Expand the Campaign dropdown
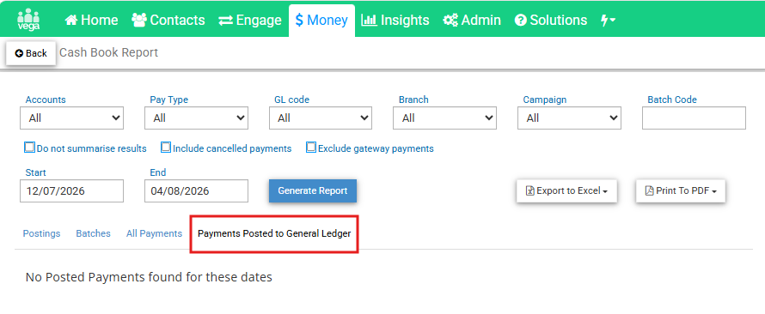This screenshot has height=314, width=765. (x=569, y=118)
